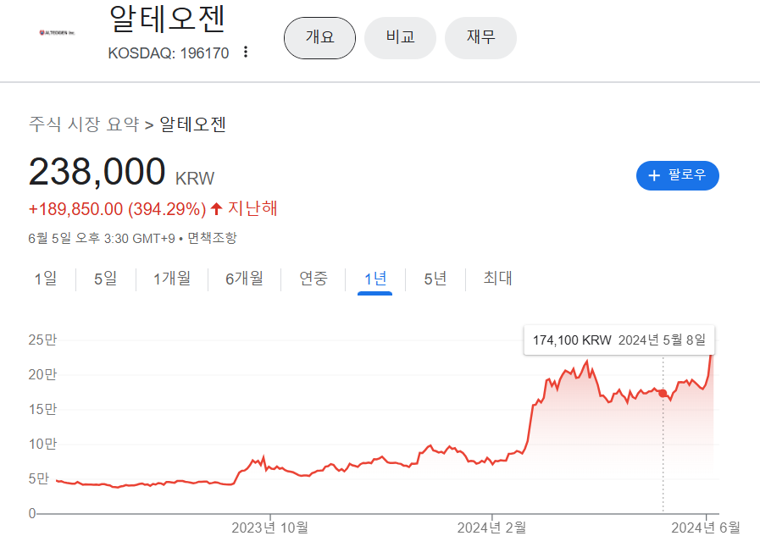Open the three-dot more options menu
Image resolution: width=760 pixels, height=547 pixels.
coord(246,52)
